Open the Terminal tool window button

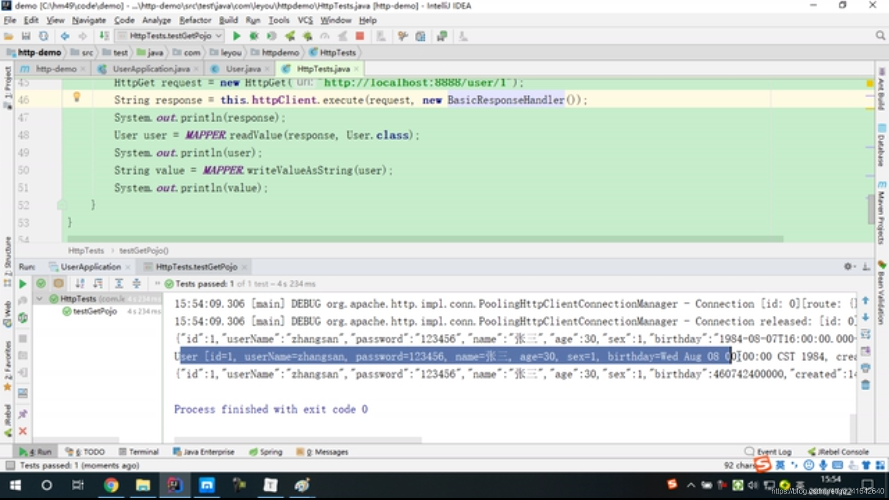(139, 452)
